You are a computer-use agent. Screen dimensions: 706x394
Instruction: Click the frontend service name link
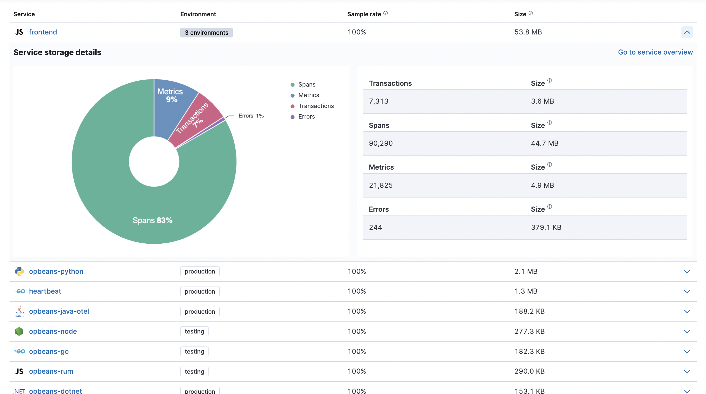(43, 32)
